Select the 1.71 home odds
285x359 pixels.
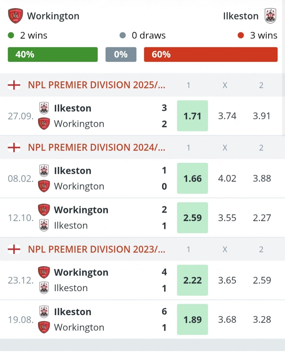pos(192,116)
